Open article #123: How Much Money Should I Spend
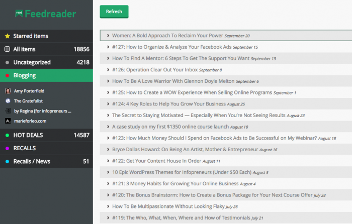 click(214, 138)
